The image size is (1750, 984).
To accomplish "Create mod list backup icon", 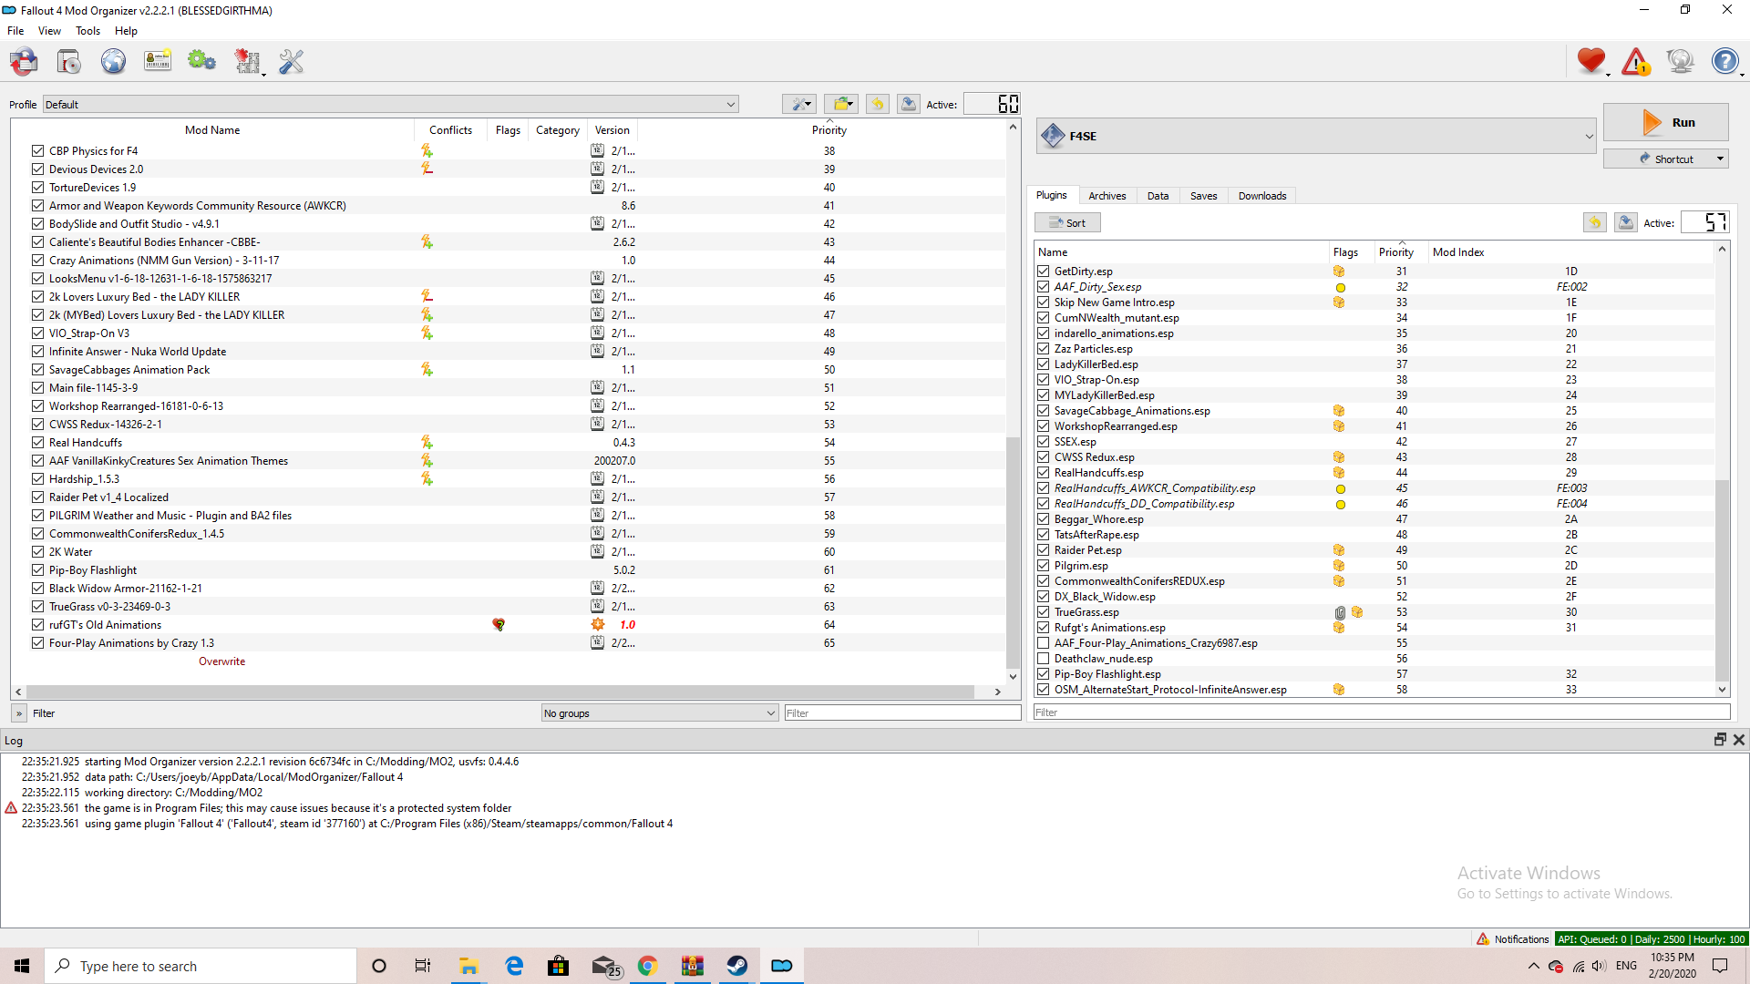I will coord(909,104).
